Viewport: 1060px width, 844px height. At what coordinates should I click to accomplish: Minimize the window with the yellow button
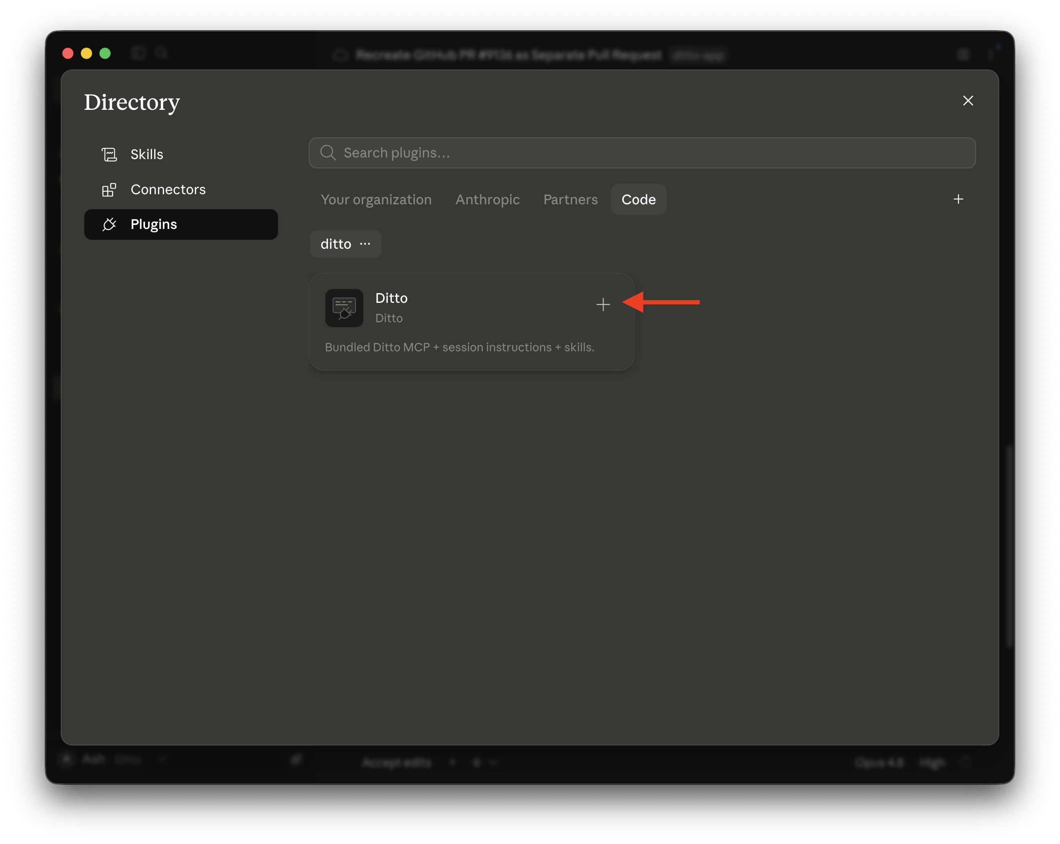click(x=86, y=53)
